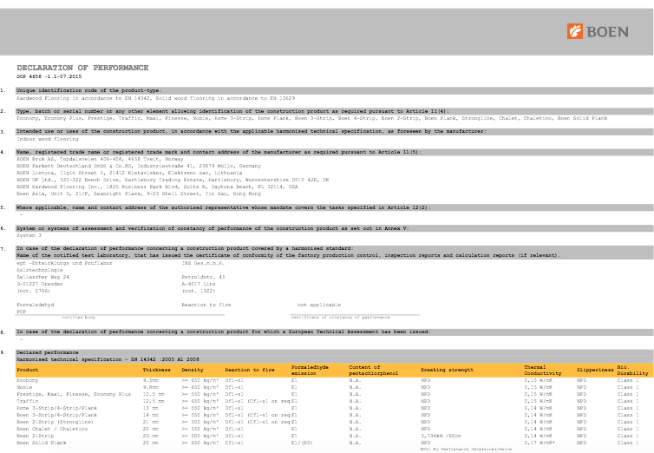Image resolution: width=654 pixels, height=453 pixels.
Task: Click the BOEN Lietuva Lithuania address line
Action: (129, 173)
